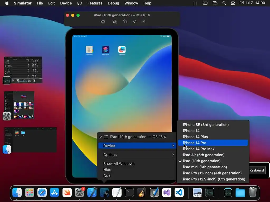Image resolution: width=270 pixels, height=202 pixels.
Task: Select iPhone 14 Pro Max device
Action: [213, 149]
